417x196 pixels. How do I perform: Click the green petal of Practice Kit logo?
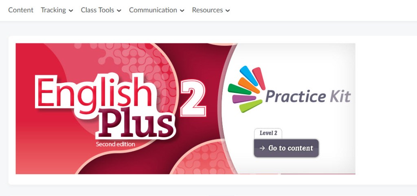coord(239,89)
